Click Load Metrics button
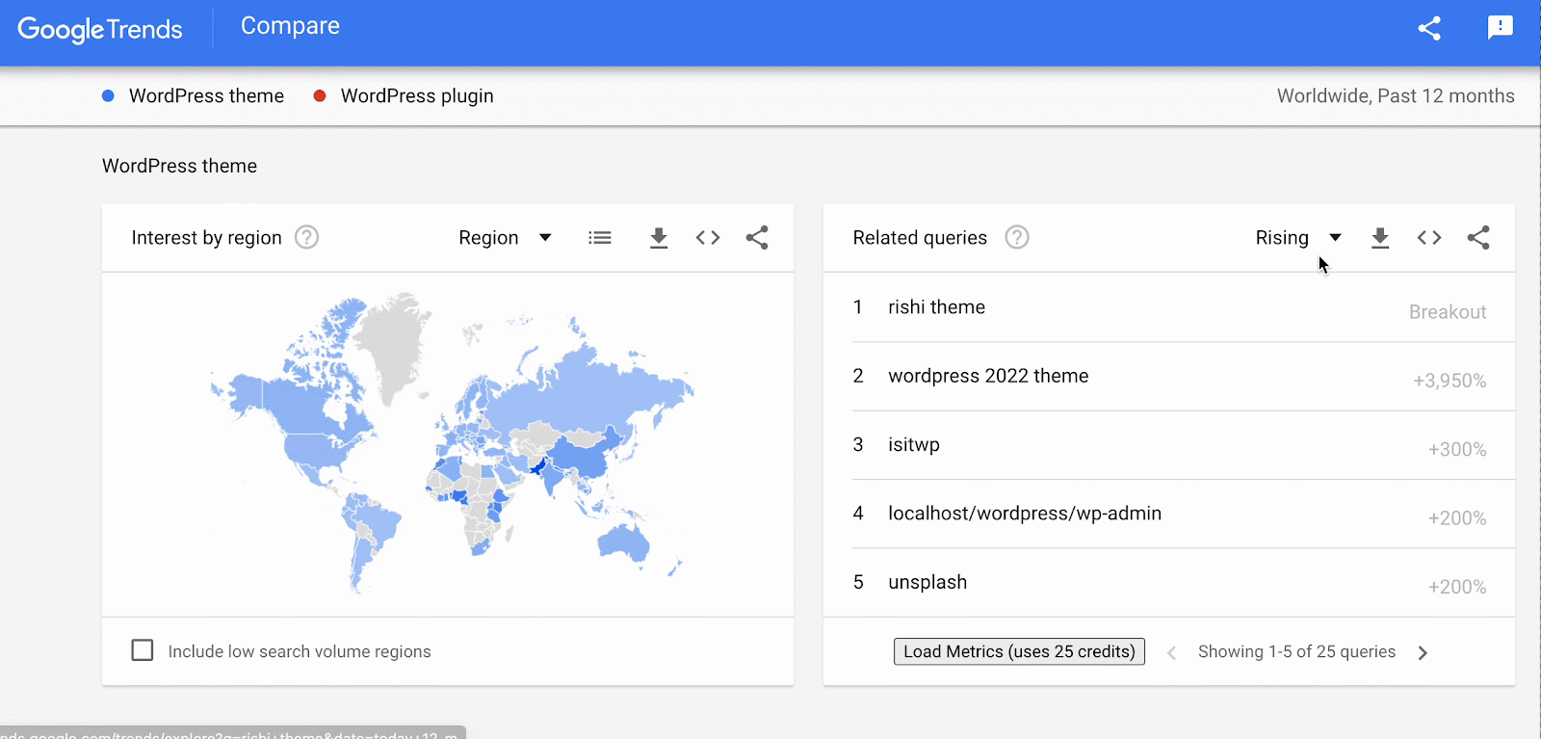Image resolution: width=1541 pixels, height=739 pixels. coord(1019,651)
